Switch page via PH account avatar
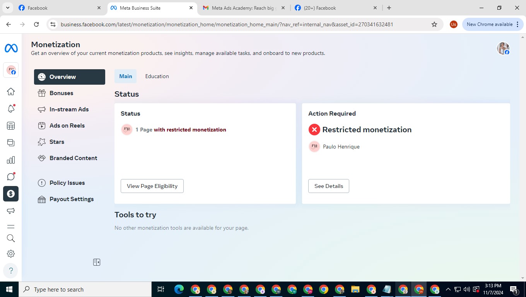The image size is (526, 297). (x=11, y=70)
